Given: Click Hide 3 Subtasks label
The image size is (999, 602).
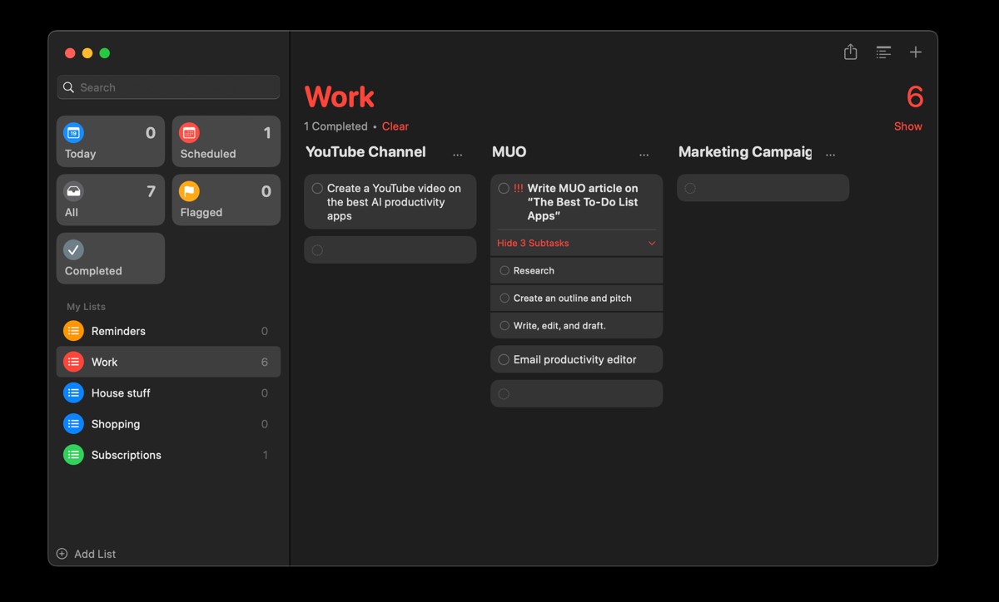Looking at the screenshot, I should (x=533, y=243).
